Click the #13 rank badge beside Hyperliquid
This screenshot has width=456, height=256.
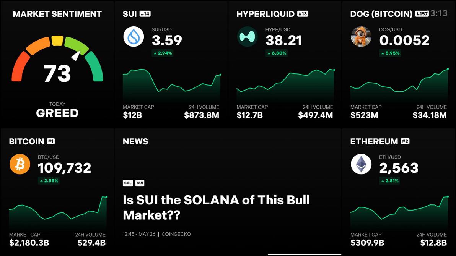(303, 14)
